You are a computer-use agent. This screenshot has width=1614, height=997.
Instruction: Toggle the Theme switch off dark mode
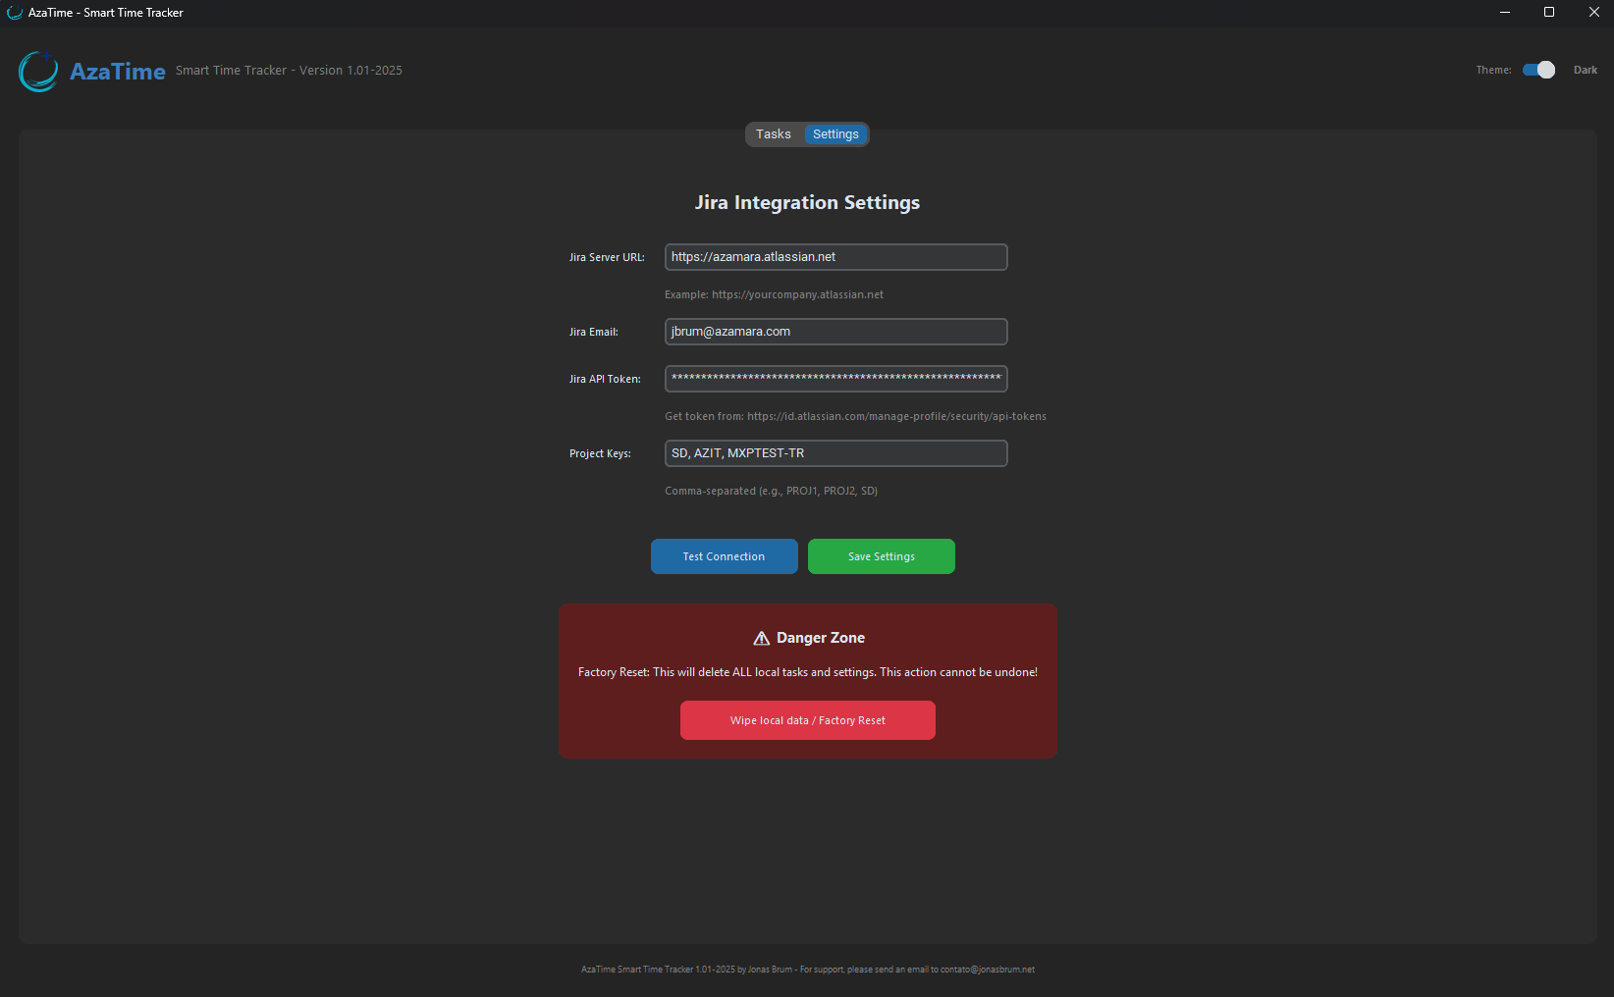[1538, 70]
